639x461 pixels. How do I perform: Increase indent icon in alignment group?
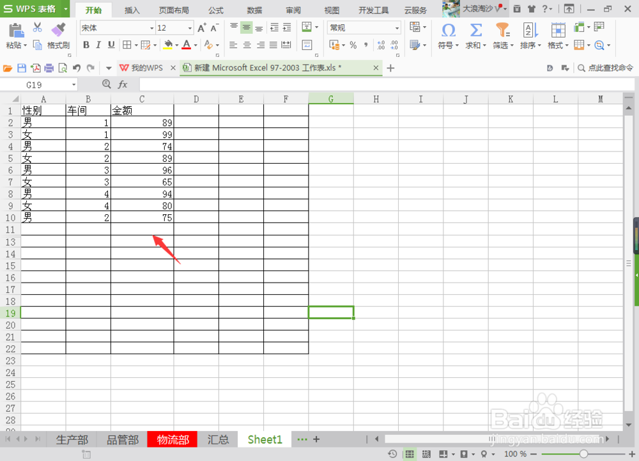tap(287, 27)
